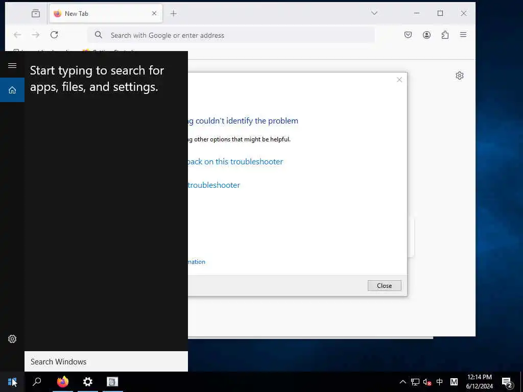The height and width of the screenshot is (392, 523).
Task: Click the taskbar search magnifier
Action: 37,382
